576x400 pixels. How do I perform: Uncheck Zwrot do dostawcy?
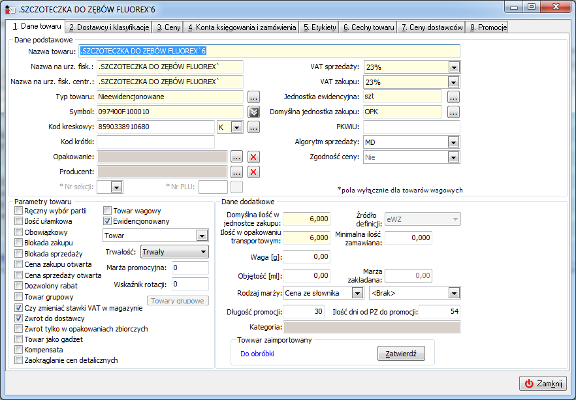pyautogui.click(x=18, y=318)
